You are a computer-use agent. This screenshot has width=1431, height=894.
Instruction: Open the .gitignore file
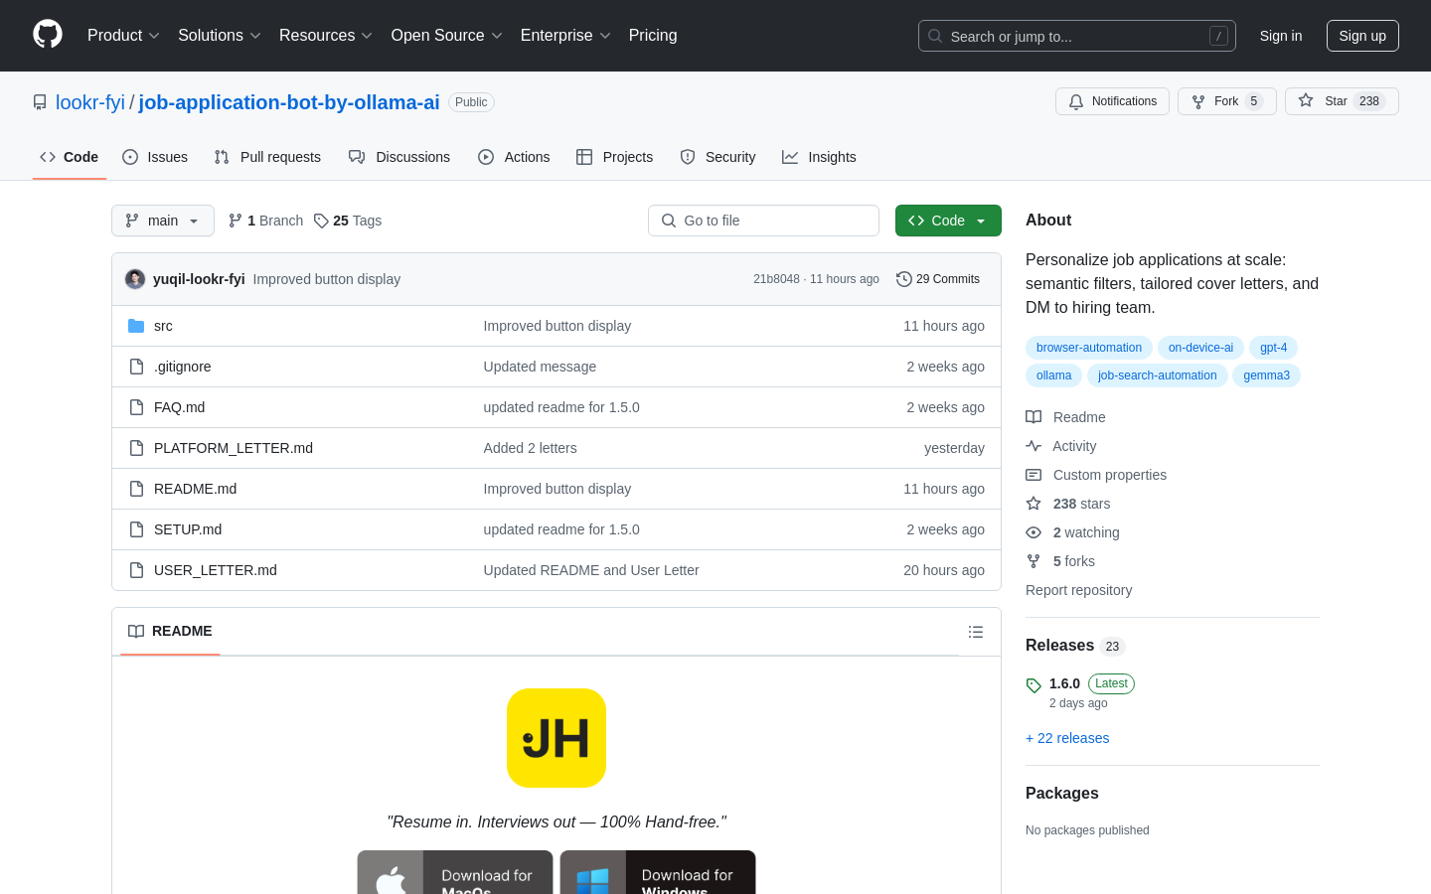[183, 367]
